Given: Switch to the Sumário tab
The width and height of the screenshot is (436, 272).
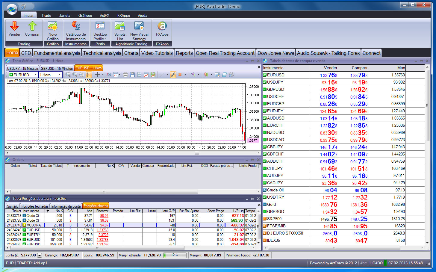Looking at the screenshot, I should (13, 206).
